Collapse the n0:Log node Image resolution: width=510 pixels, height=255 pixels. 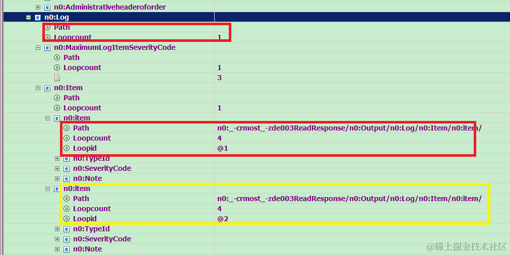pos(29,17)
